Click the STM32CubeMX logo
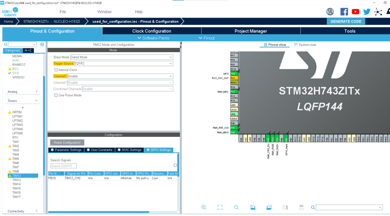 10,12
